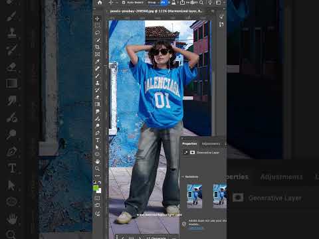Select the Pen tool
Viewport: 319px width, 239px height.
(97, 133)
